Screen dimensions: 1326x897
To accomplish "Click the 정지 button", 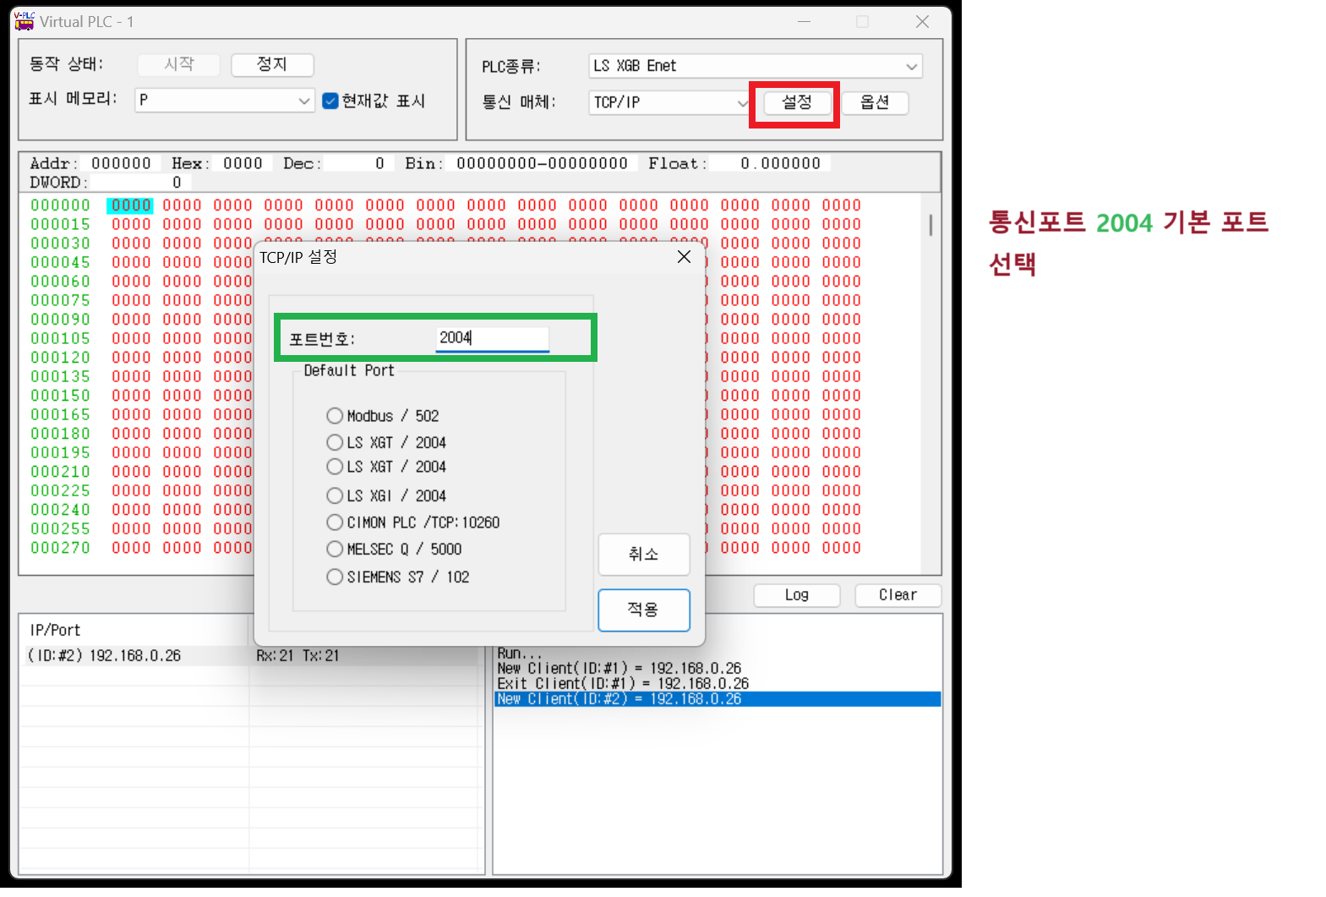I will tap(272, 65).
